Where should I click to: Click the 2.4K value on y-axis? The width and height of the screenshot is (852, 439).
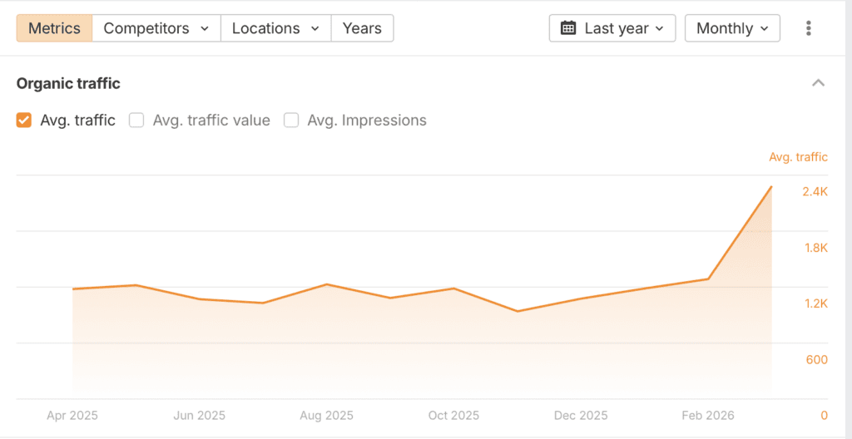point(815,192)
